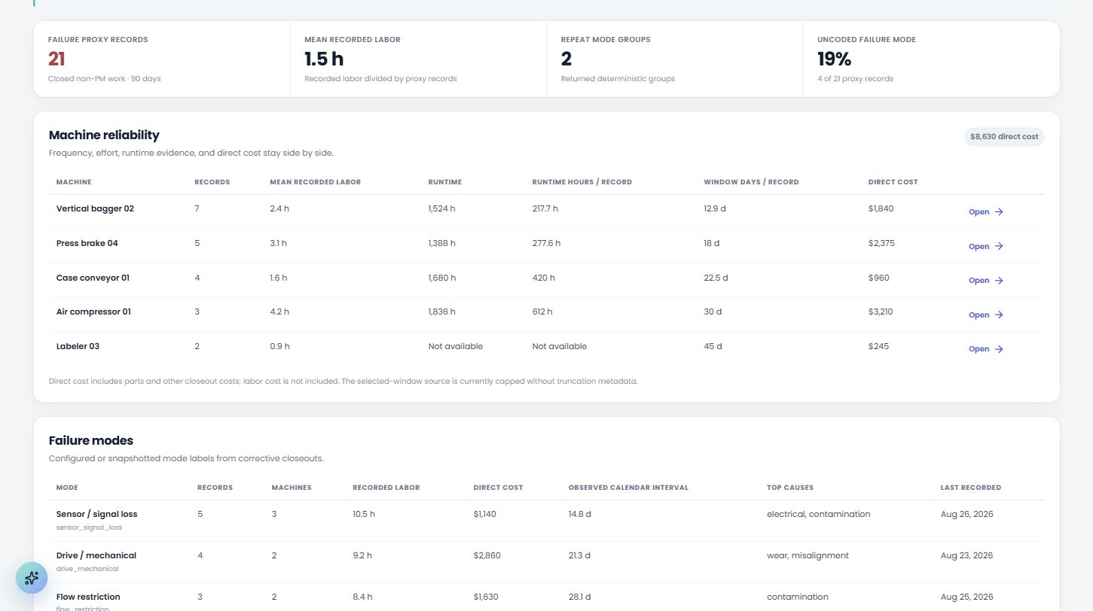Open Vertical bagger 02 details link
The height and width of the screenshot is (611, 1093).
986,212
